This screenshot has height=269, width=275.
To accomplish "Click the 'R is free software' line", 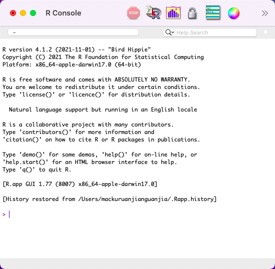I will click(96, 79).
